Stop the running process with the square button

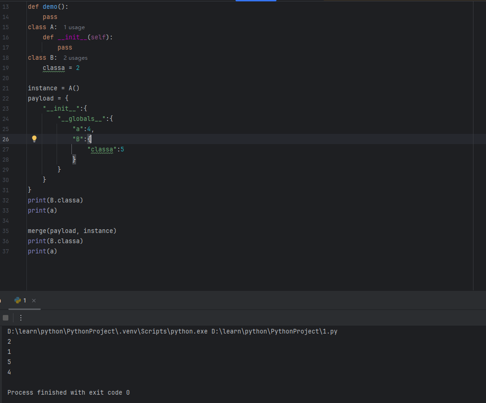(x=6, y=318)
